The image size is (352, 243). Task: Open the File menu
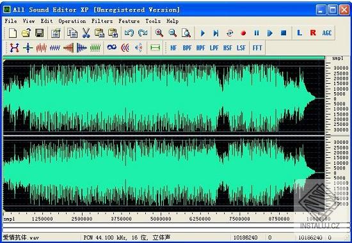[11, 21]
